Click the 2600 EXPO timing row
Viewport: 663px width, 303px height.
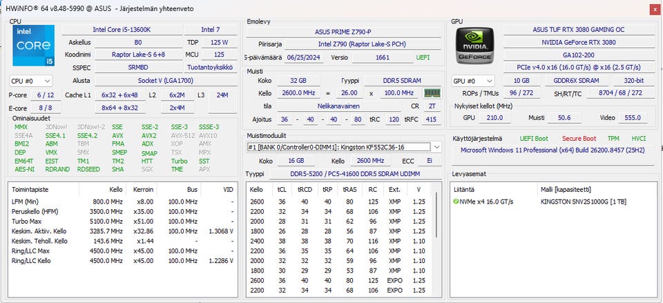340,281
